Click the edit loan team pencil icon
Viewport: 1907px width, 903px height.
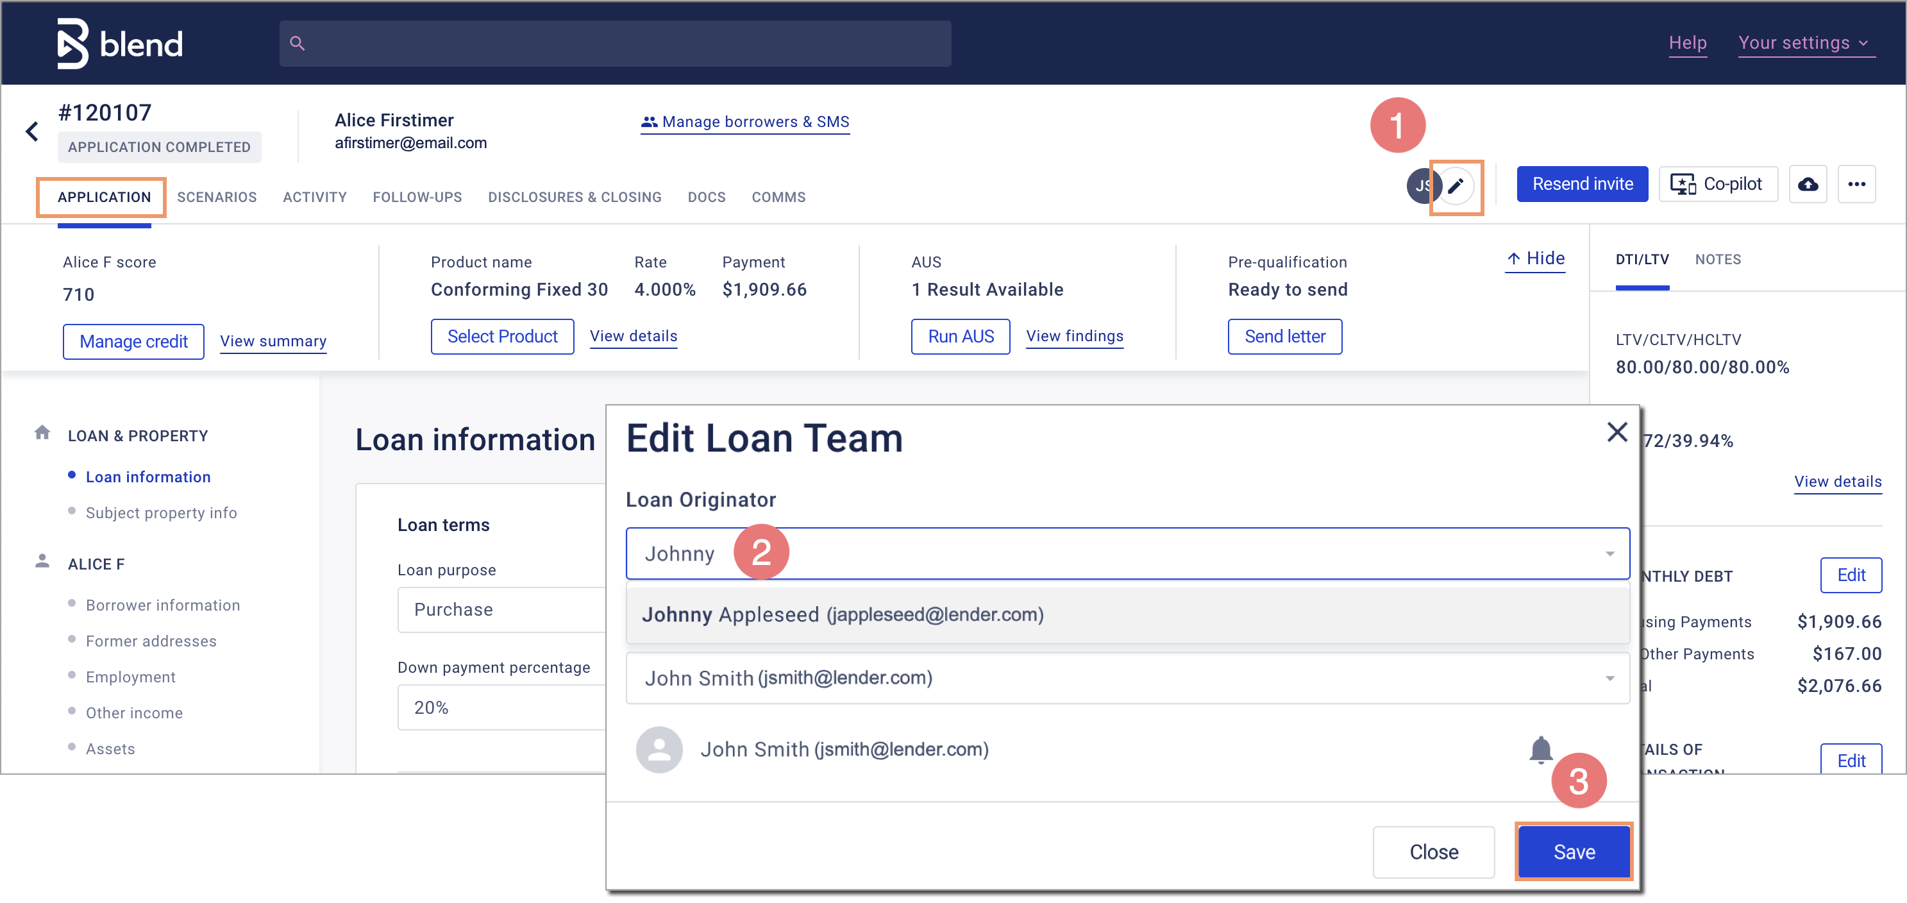click(x=1456, y=185)
